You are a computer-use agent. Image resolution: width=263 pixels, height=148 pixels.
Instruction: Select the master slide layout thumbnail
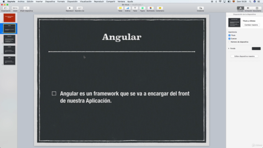click(234, 23)
